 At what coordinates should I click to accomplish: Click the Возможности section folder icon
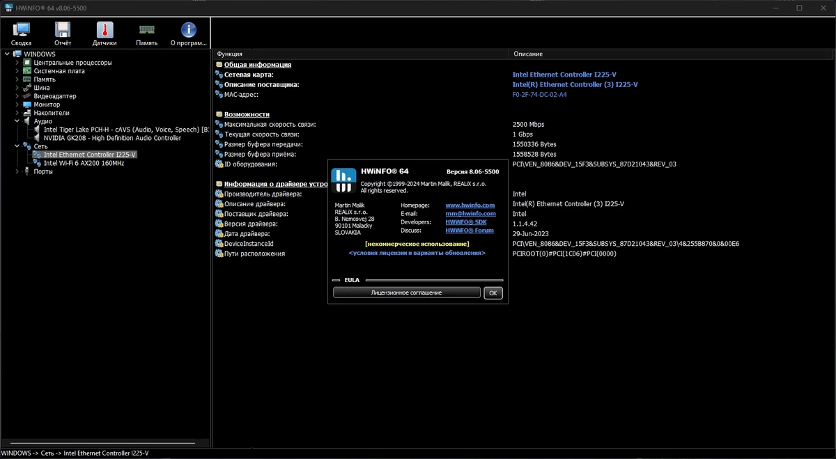coord(219,114)
